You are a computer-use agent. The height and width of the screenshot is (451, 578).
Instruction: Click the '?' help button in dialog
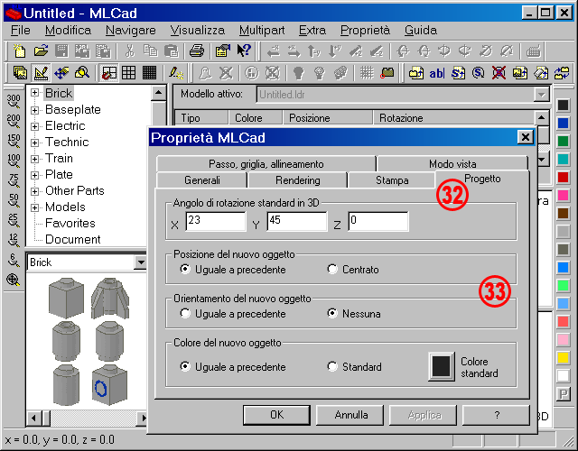pyautogui.click(x=497, y=415)
